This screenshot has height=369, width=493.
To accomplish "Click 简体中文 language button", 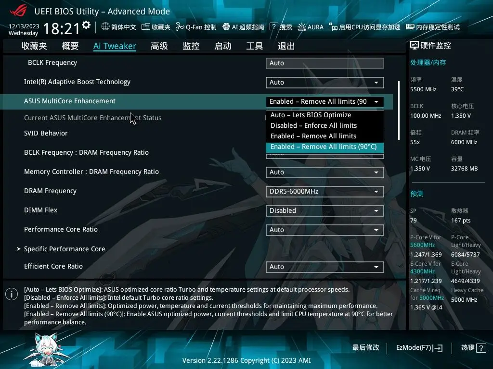I will point(119,27).
